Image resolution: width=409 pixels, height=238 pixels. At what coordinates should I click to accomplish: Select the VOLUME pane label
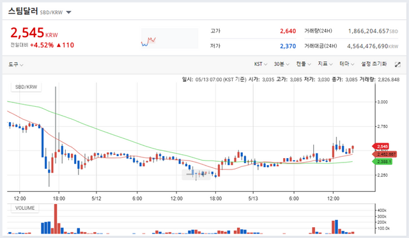[25, 208]
